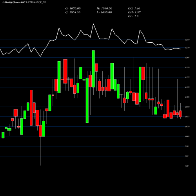
Task: Select the high price text H: 1090.00
Action: pos(104,9)
